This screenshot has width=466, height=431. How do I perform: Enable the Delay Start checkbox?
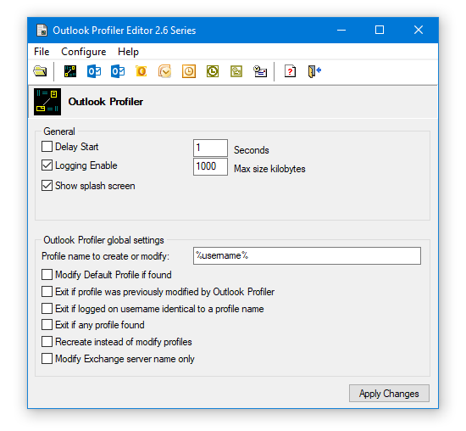coord(47,147)
